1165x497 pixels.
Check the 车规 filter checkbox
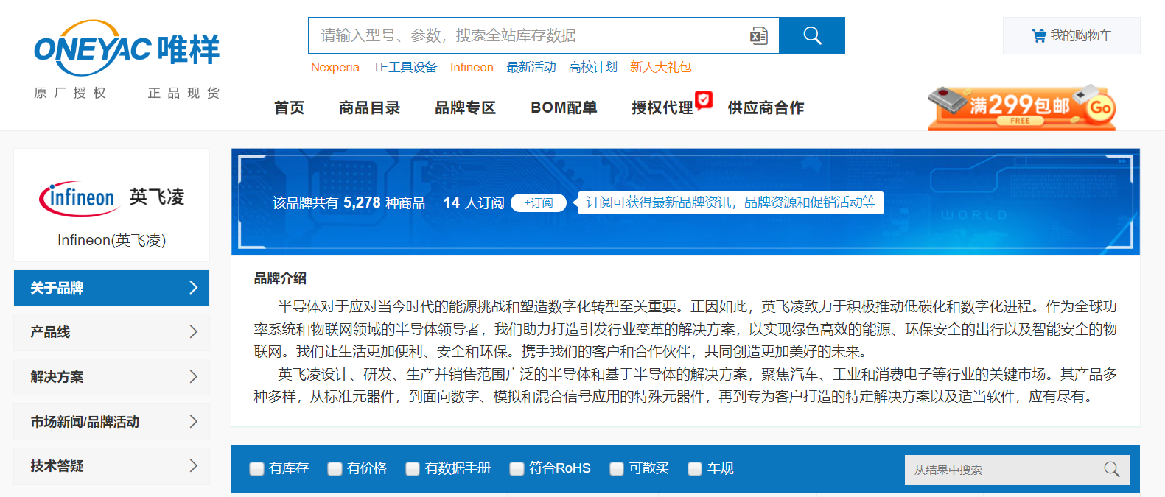tap(694, 469)
